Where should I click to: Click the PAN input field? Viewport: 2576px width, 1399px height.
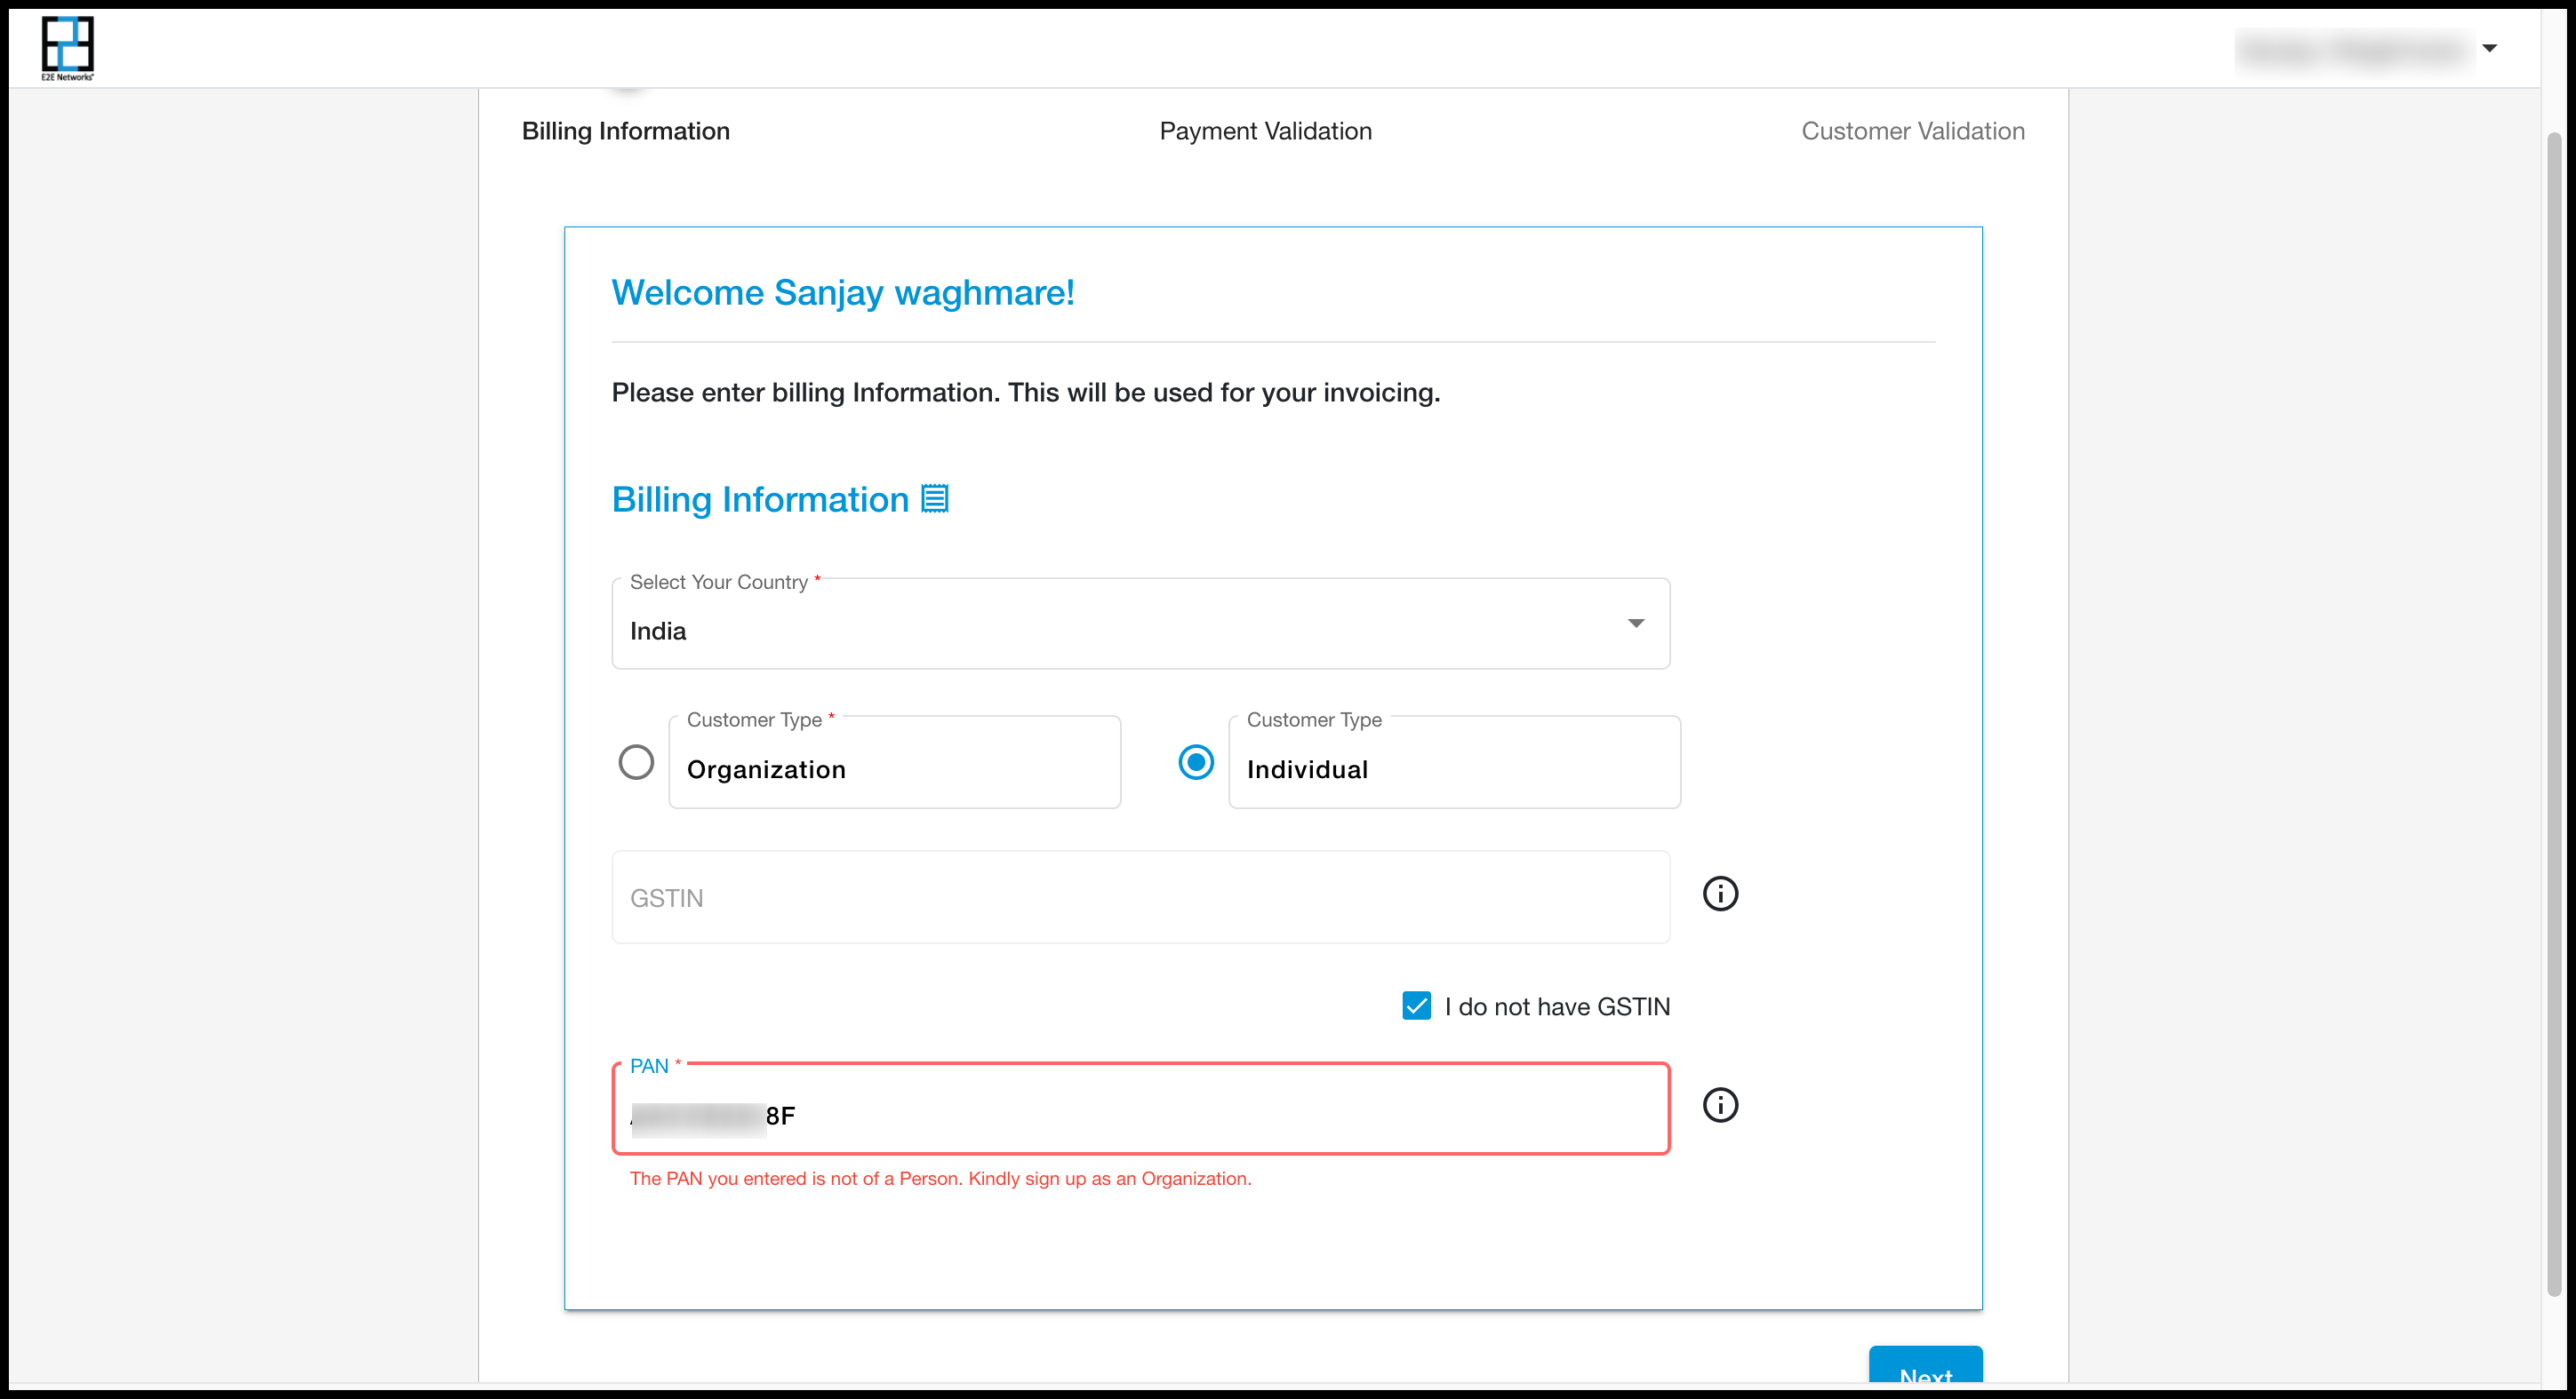[x=1140, y=1109]
